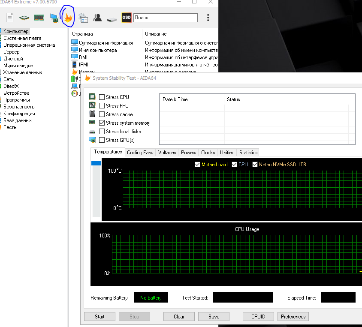This screenshot has height=327, width=362.
Task: Switch to the Statistics tab
Action: click(x=248, y=153)
